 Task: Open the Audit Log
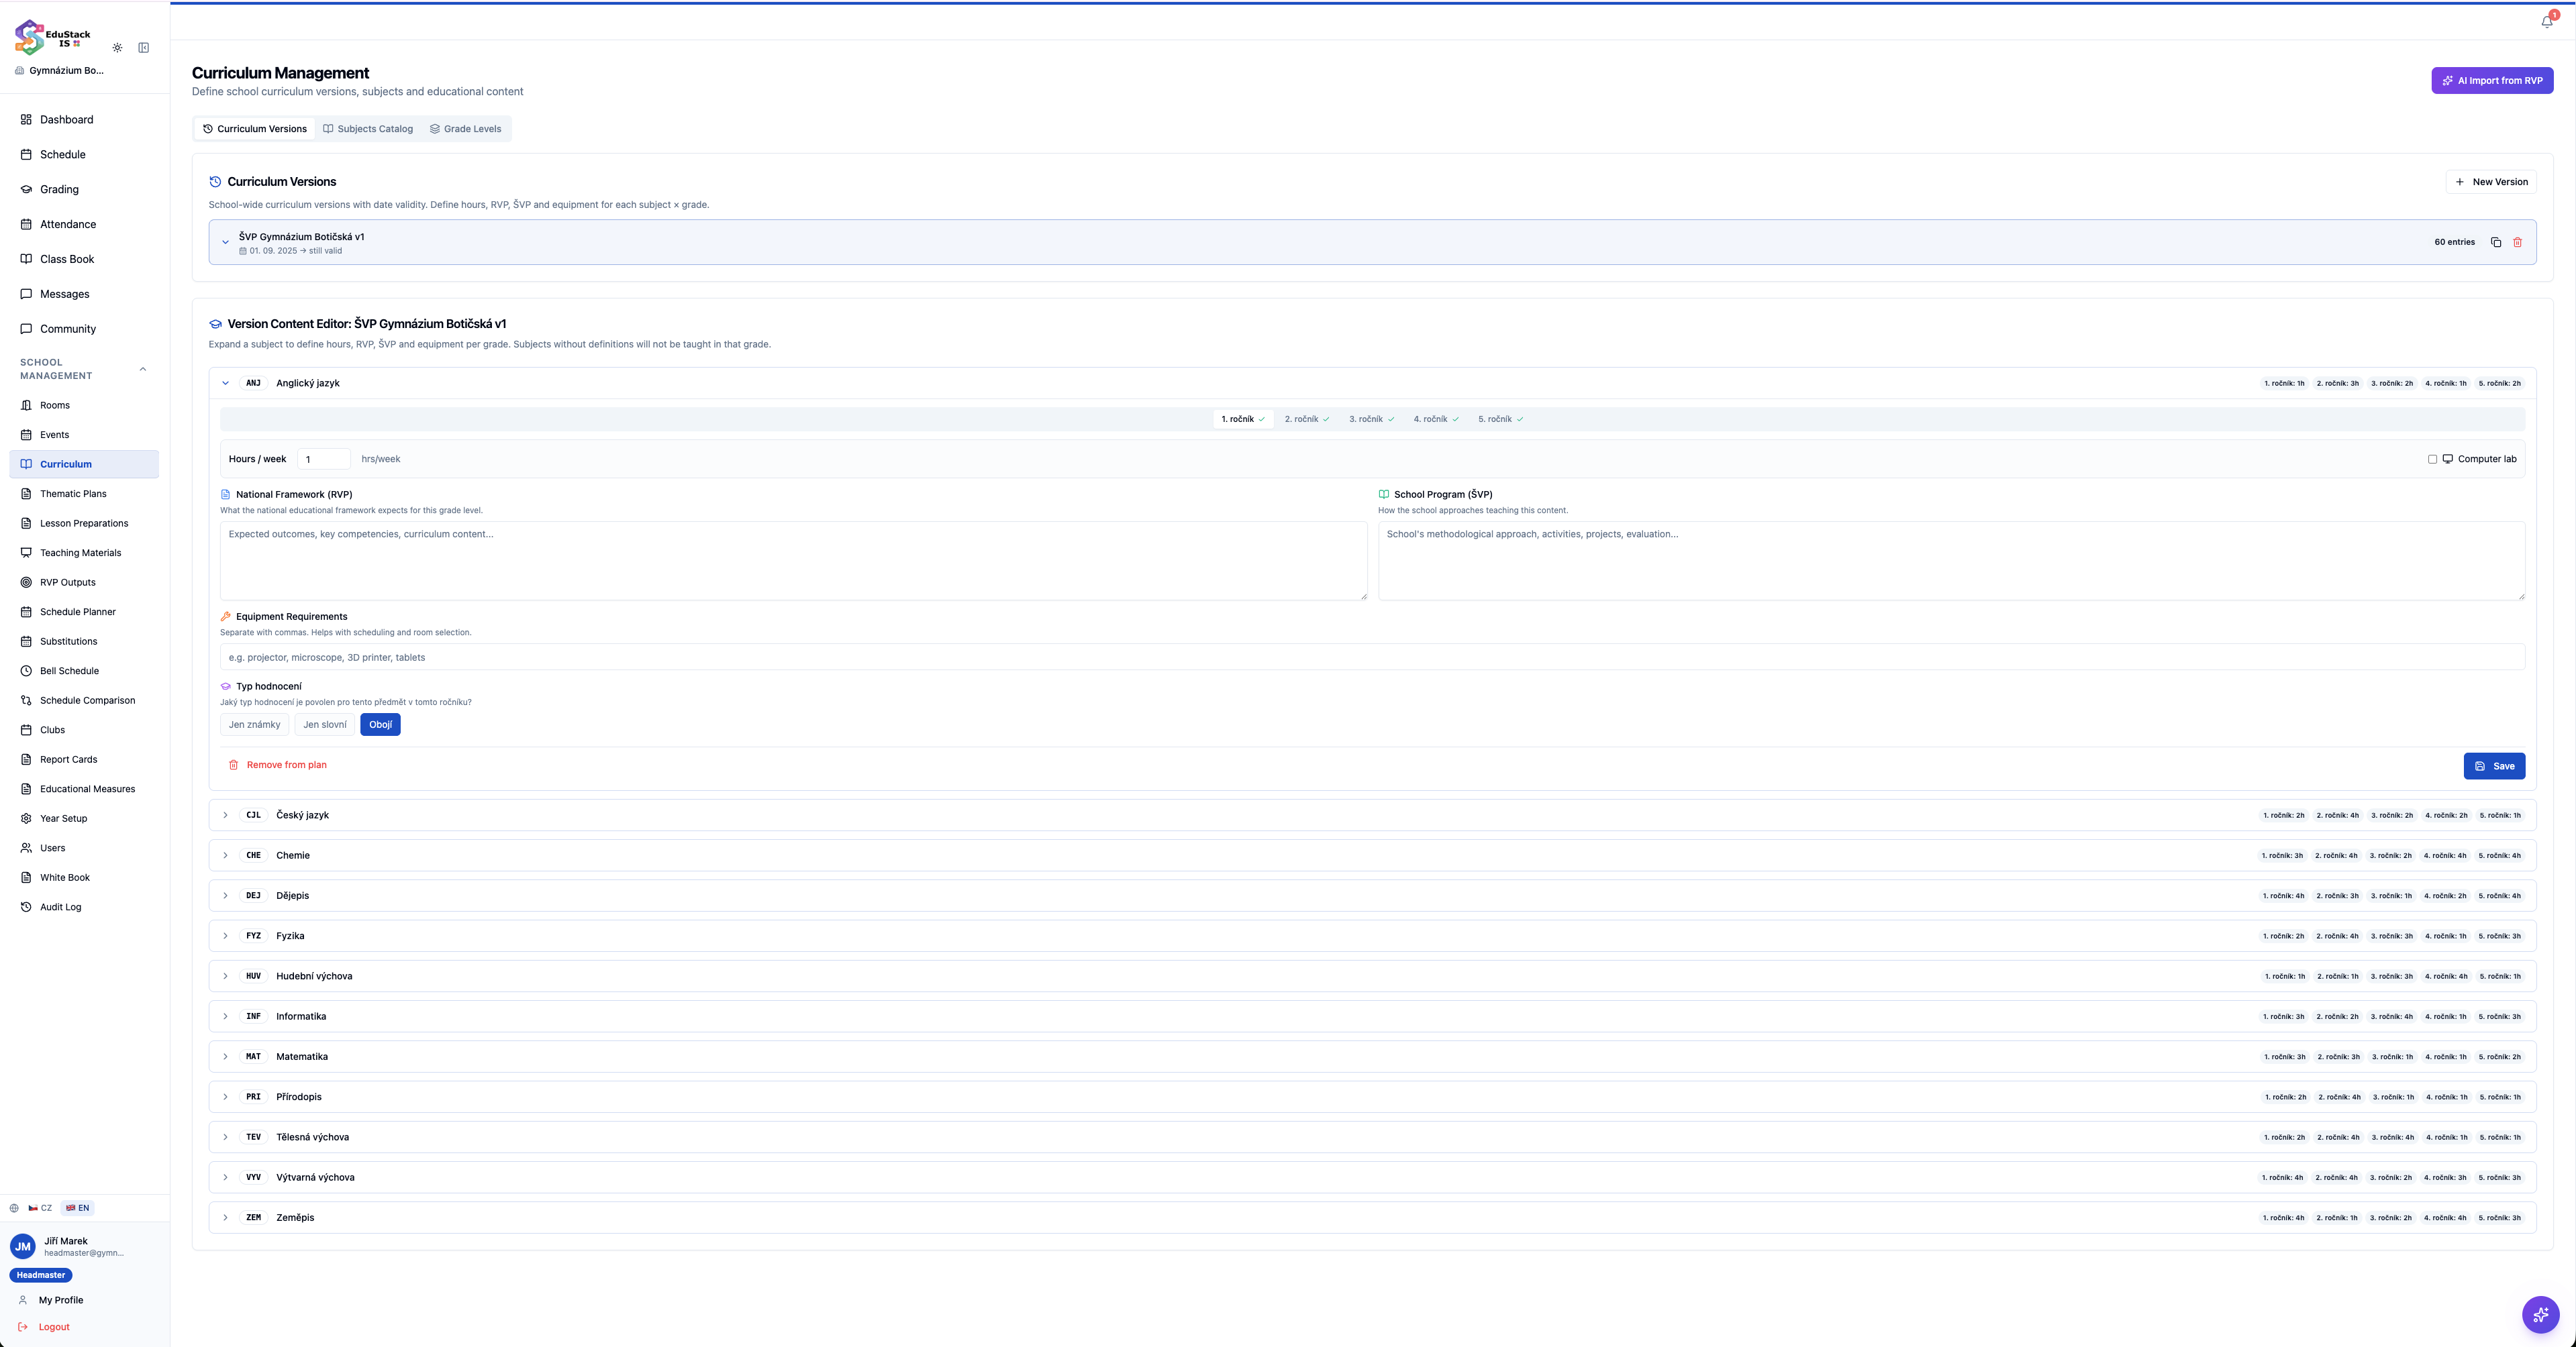(84, 908)
